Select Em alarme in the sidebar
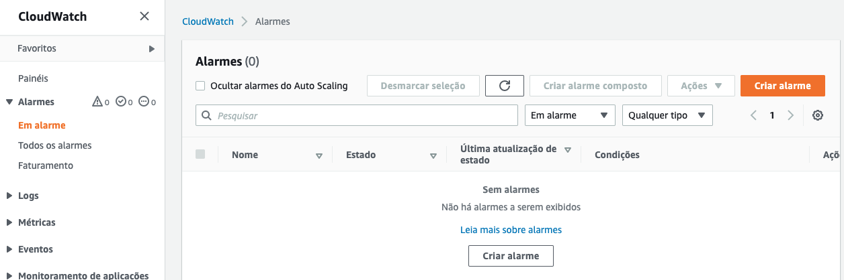 pyautogui.click(x=42, y=125)
